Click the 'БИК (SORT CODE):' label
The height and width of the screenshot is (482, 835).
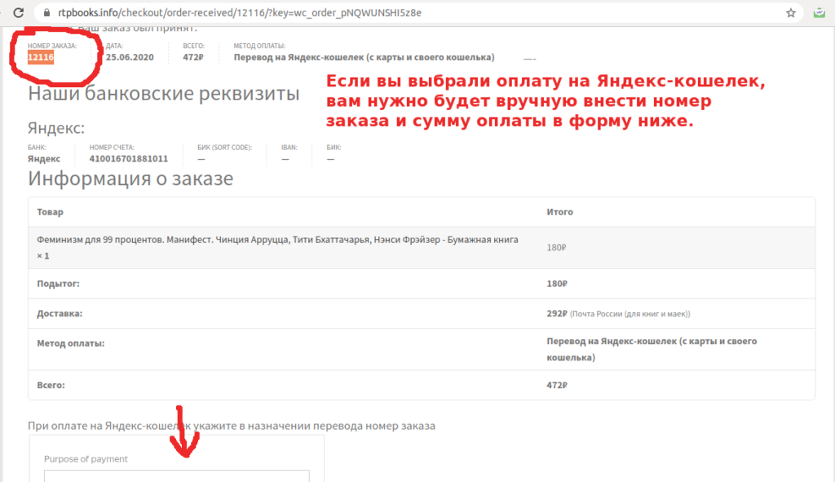(x=225, y=148)
